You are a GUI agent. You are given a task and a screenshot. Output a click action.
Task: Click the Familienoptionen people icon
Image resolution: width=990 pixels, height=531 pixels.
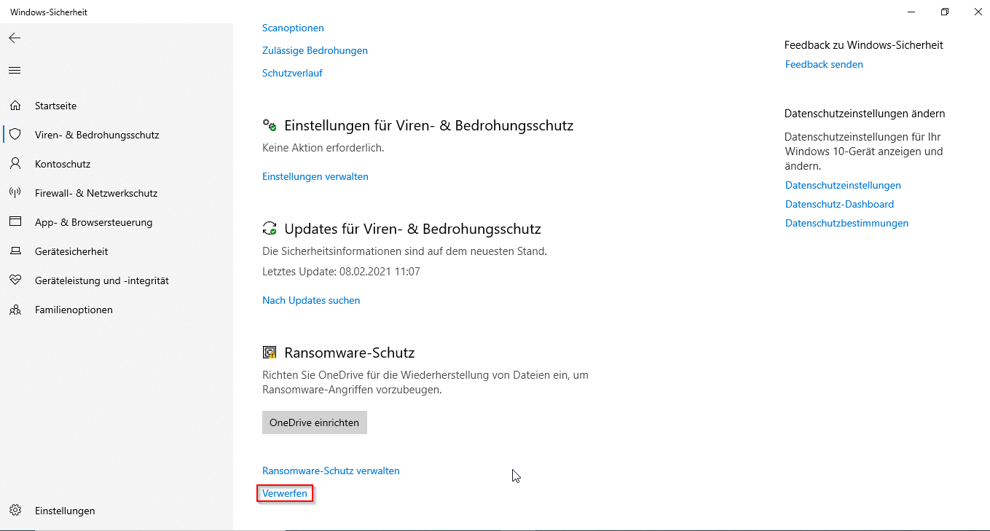pyautogui.click(x=15, y=310)
